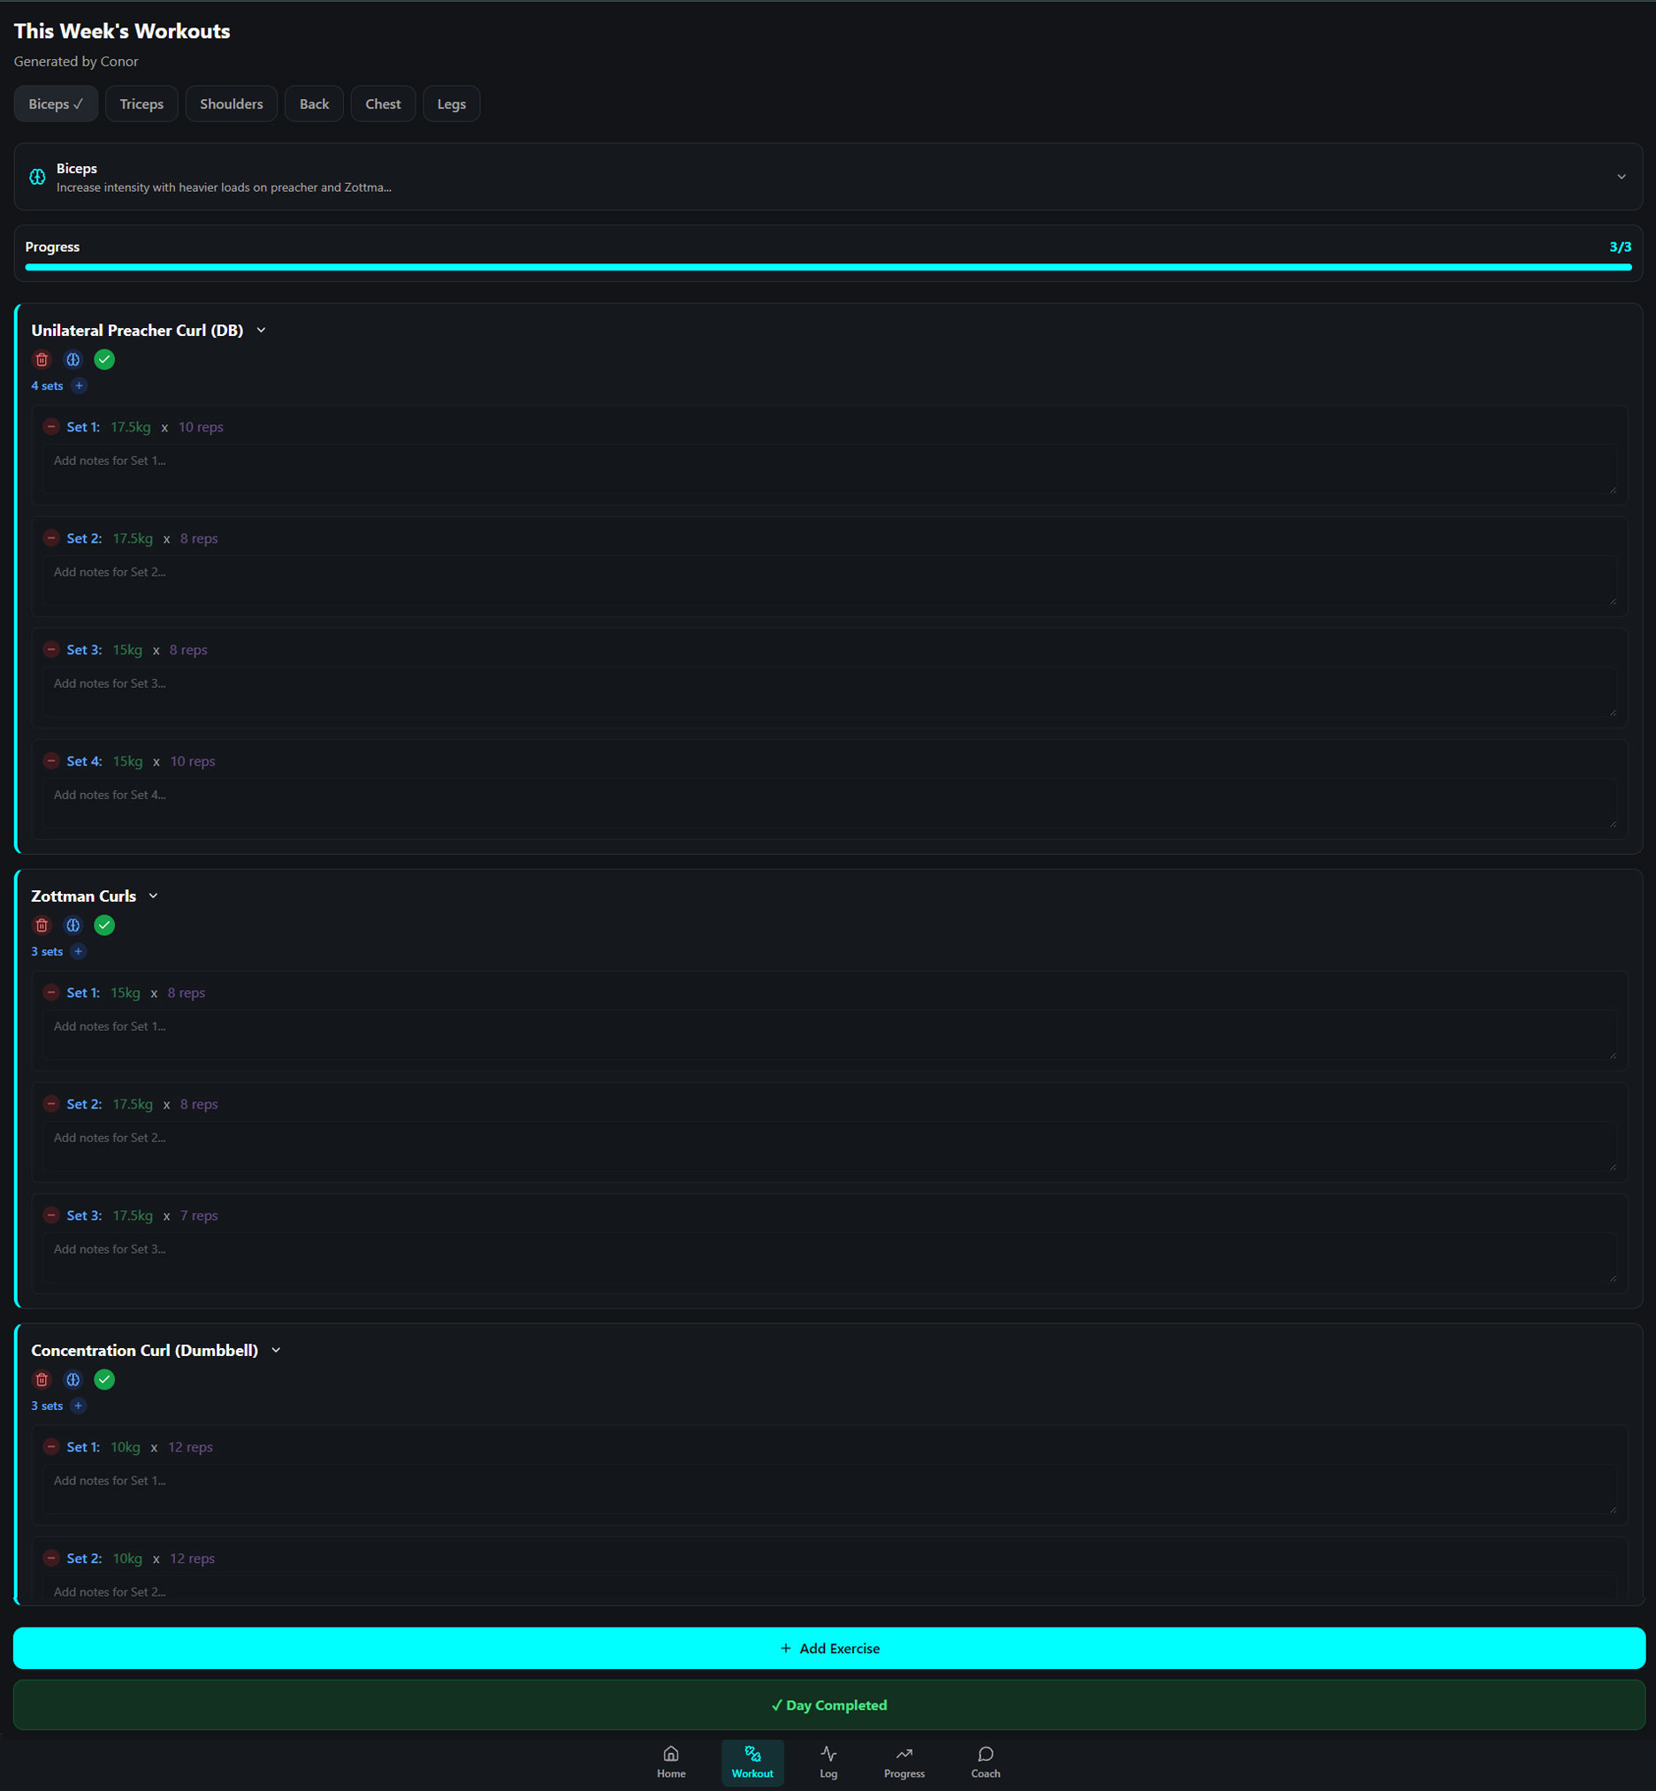Open the Home navigation icon

coord(670,1762)
